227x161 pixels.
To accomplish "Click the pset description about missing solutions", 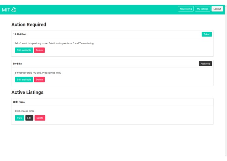I will point(55,43).
